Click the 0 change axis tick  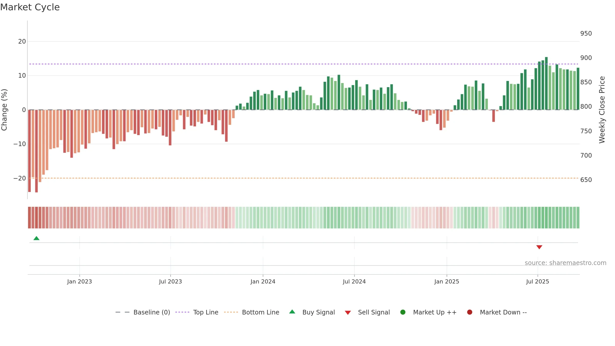(x=24, y=110)
